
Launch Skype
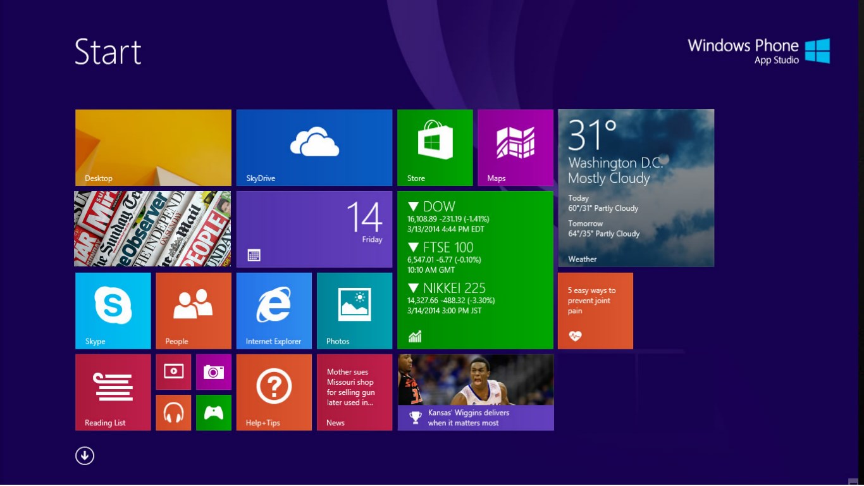113,311
